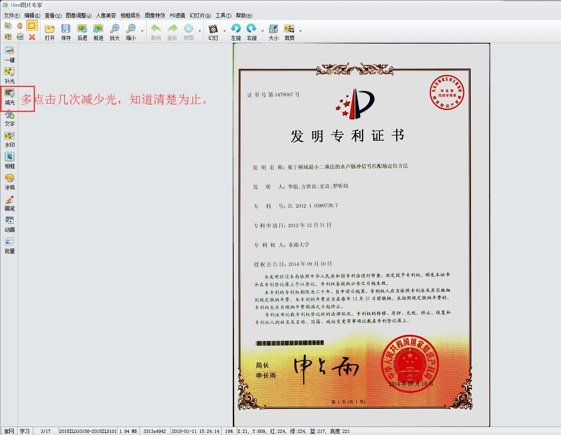Click the 3/17 image counter in status bar
Viewport: 561px width, 435px height.
coord(45,431)
